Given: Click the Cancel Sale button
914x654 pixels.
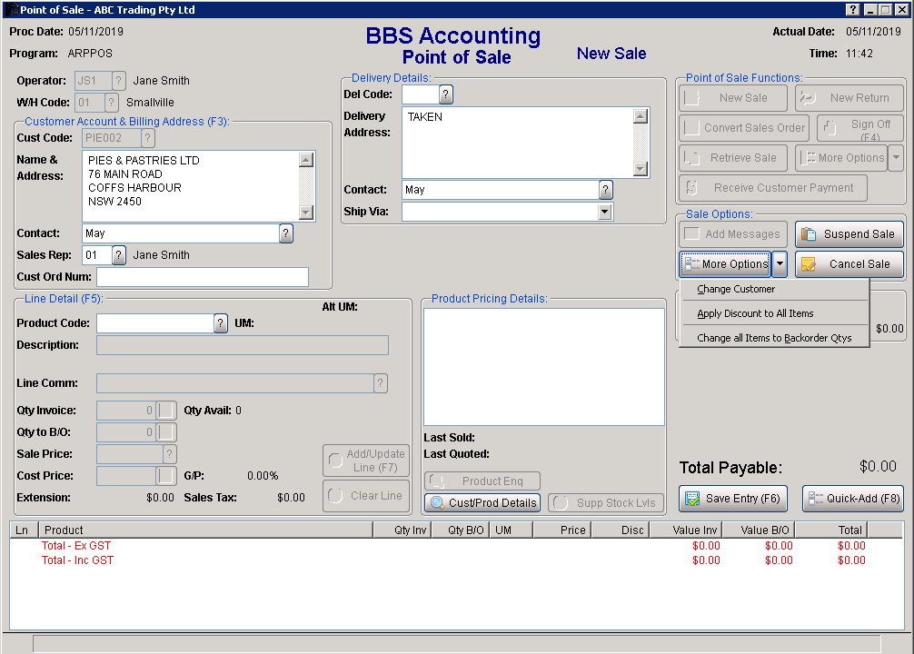Looking at the screenshot, I should [849, 264].
